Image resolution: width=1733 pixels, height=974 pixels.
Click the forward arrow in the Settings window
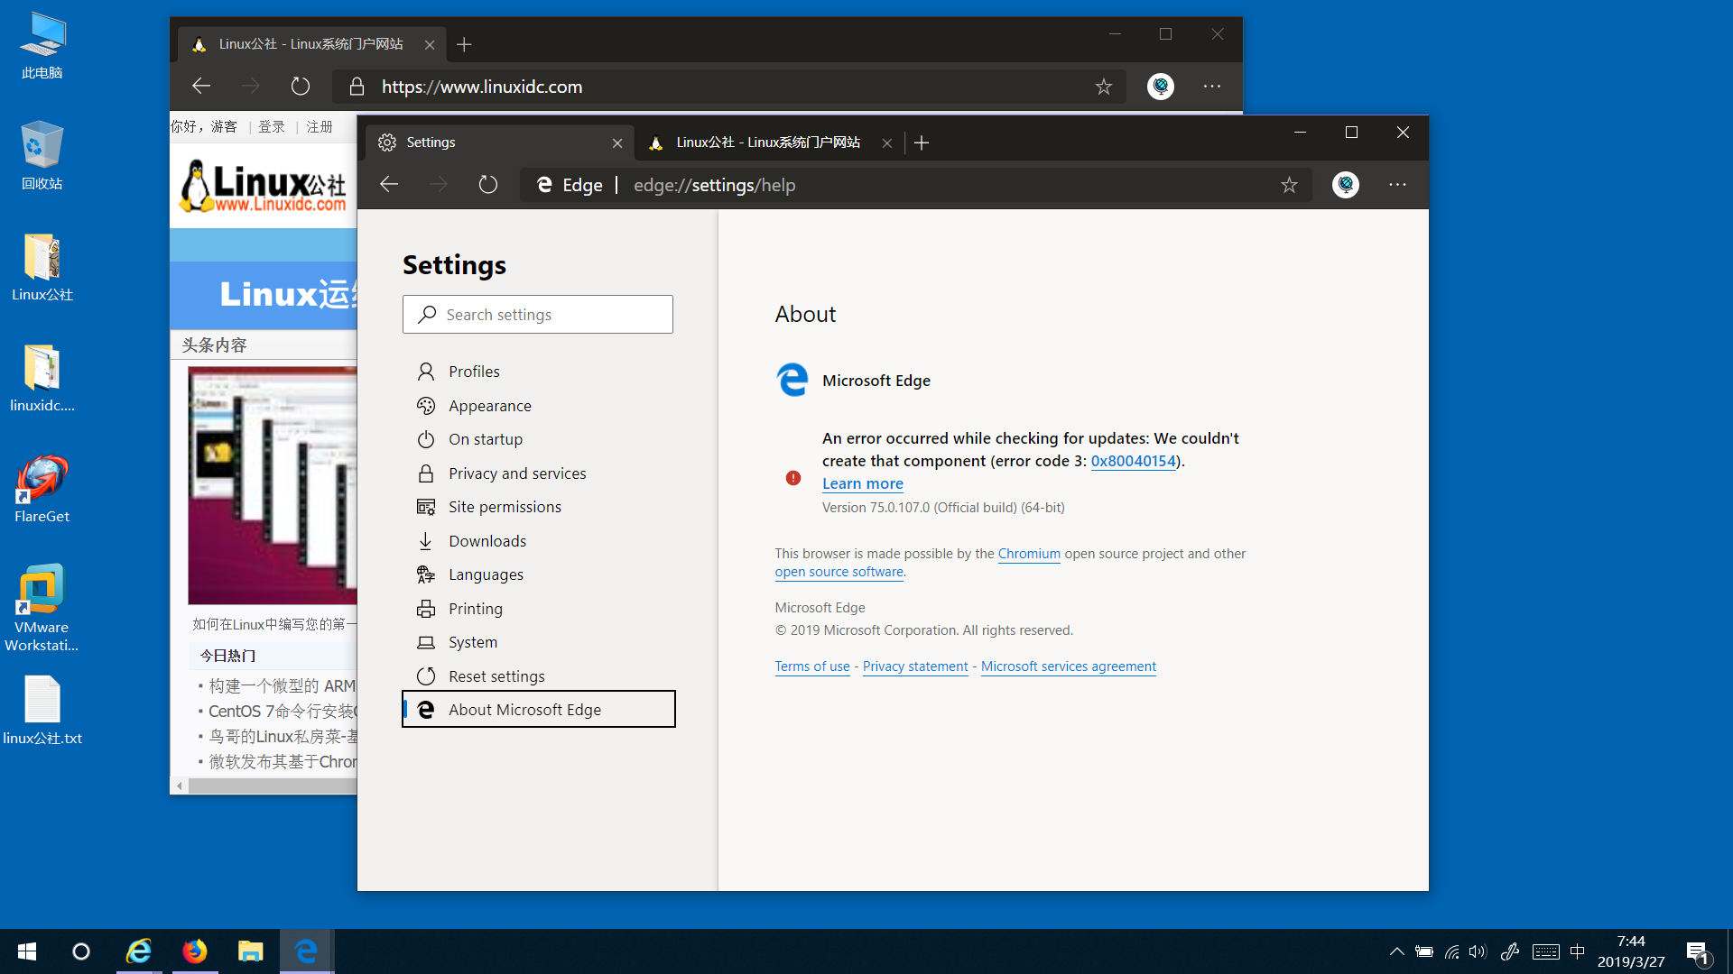click(439, 185)
